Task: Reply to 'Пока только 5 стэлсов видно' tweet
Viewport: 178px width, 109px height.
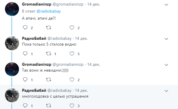Action: pos(25,53)
